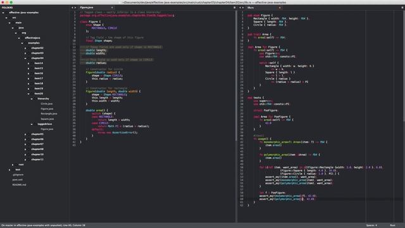Screen dimensions: 405x228
Task: Select the effectivejava folder row
Action: (32, 38)
